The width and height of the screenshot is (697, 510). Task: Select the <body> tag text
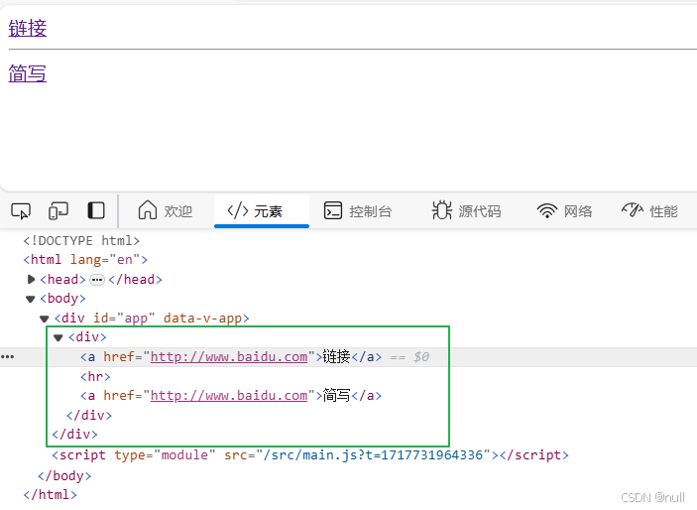tap(62, 299)
